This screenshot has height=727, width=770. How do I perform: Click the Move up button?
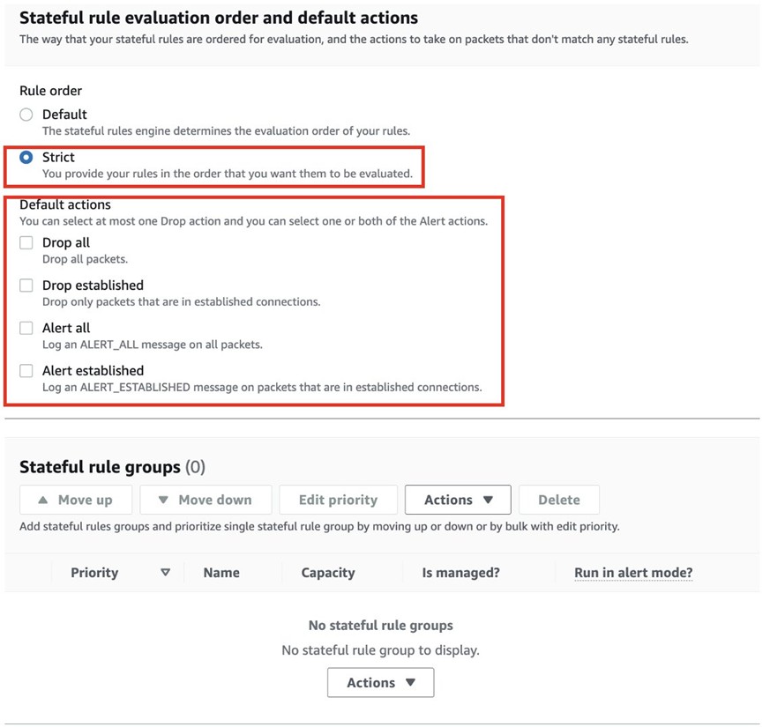pos(76,500)
